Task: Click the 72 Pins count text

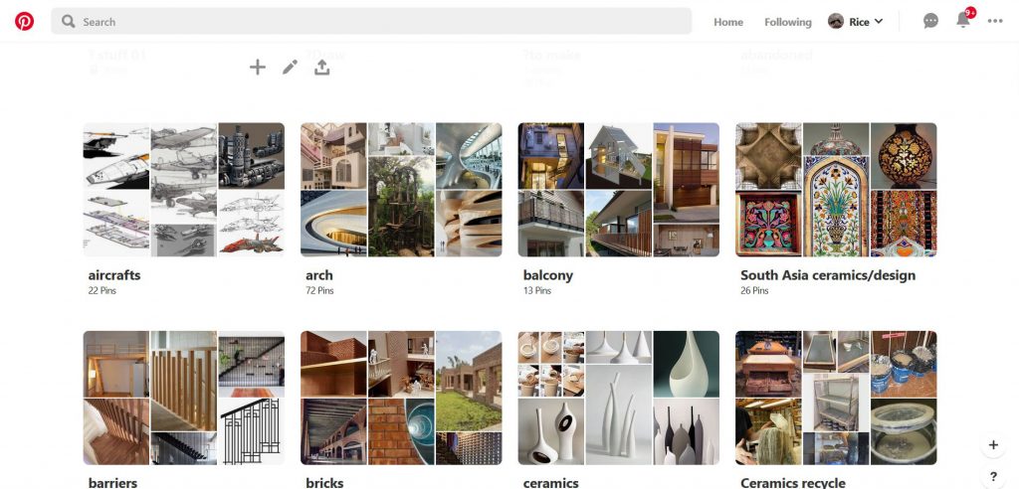Action: click(319, 291)
